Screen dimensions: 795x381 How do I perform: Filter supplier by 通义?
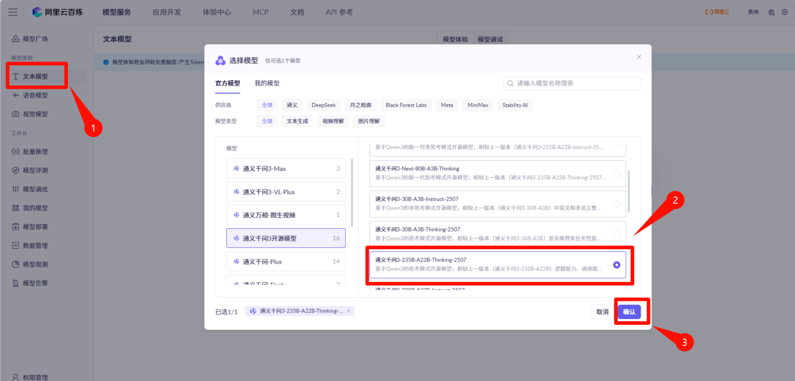pos(292,105)
